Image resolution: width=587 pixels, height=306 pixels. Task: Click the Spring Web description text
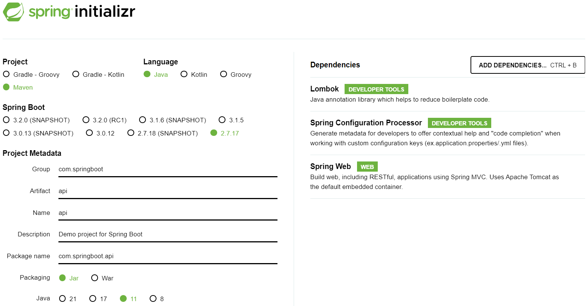(x=435, y=182)
